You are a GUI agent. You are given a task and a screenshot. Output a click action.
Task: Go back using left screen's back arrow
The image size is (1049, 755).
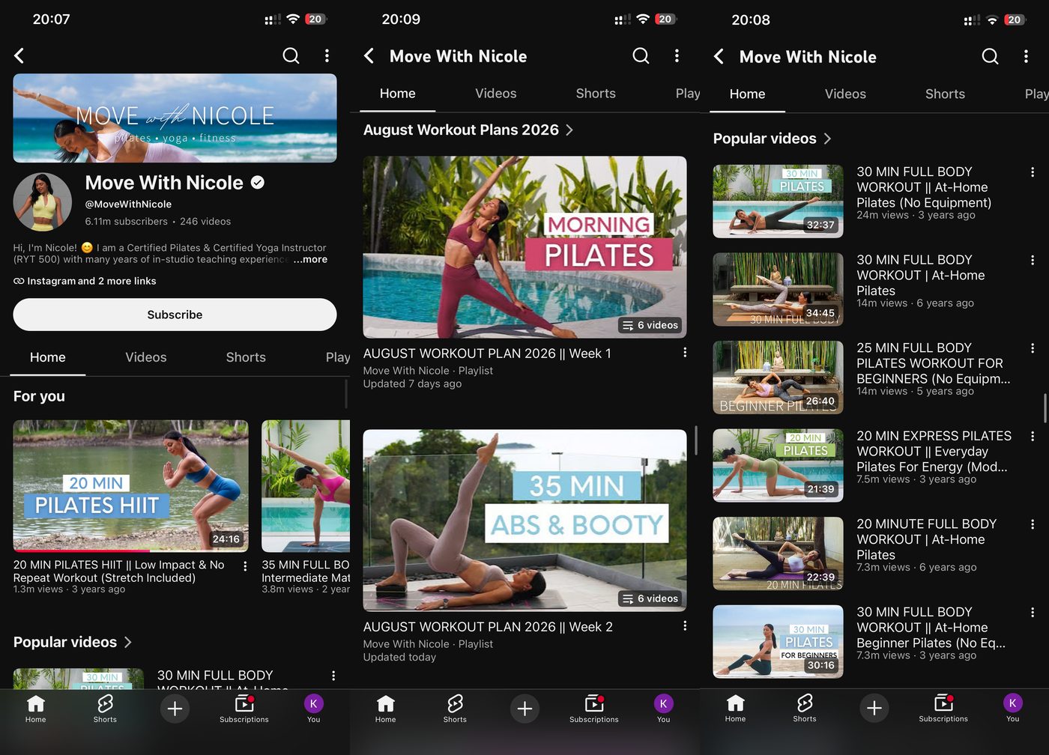click(19, 55)
